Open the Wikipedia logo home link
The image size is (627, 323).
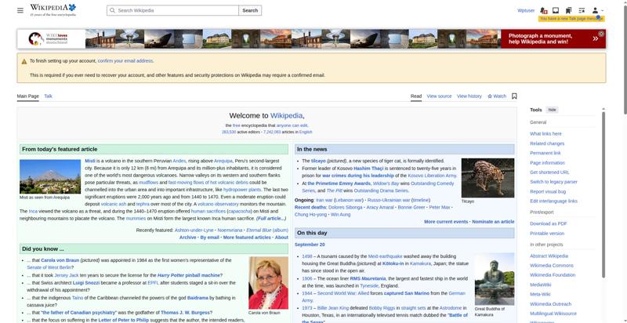(53, 10)
